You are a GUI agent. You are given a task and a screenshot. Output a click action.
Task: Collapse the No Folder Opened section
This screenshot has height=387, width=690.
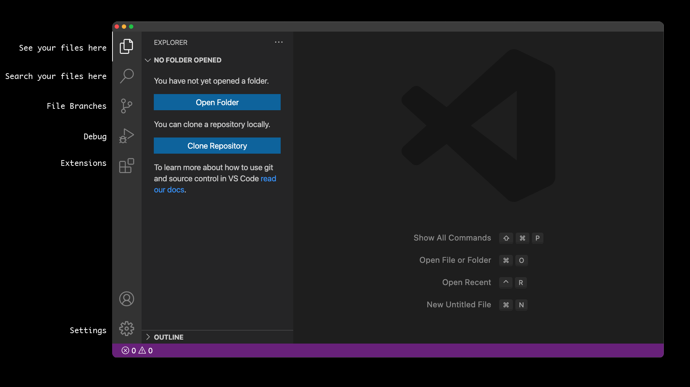coord(148,60)
